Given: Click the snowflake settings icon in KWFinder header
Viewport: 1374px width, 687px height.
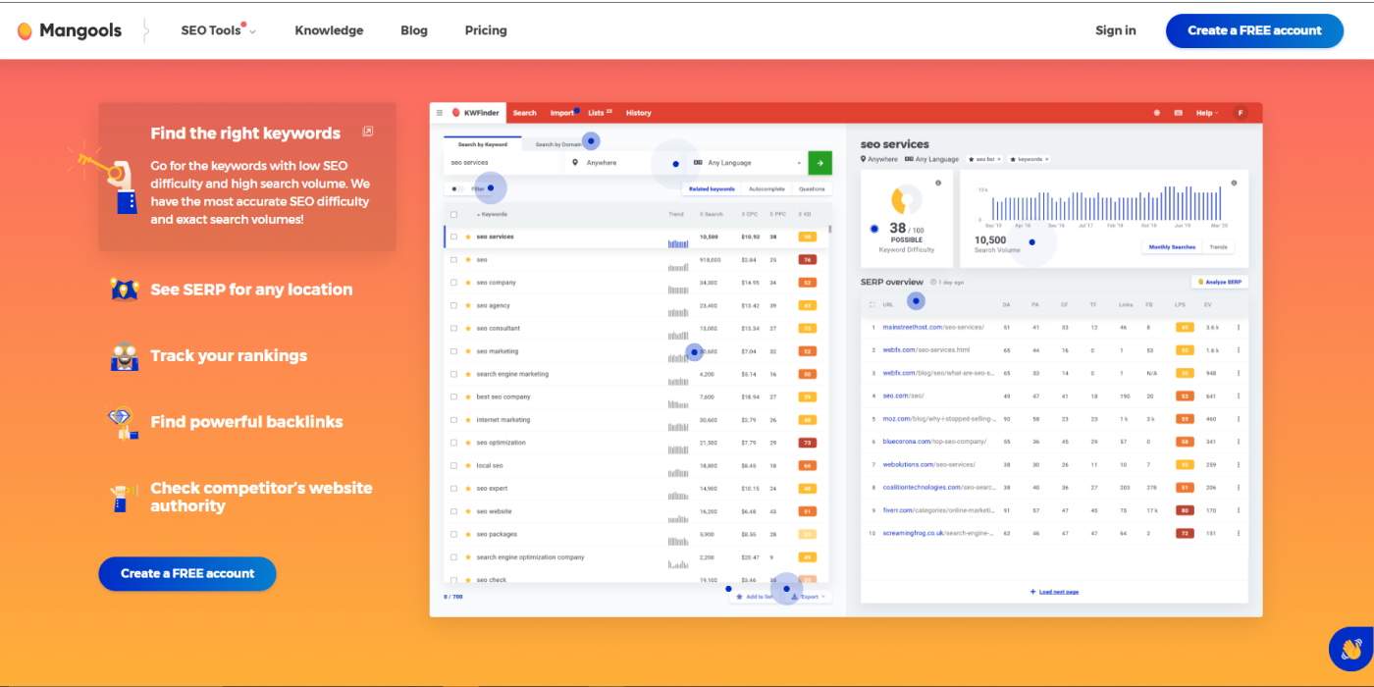Looking at the screenshot, I should (x=1156, y=113).
